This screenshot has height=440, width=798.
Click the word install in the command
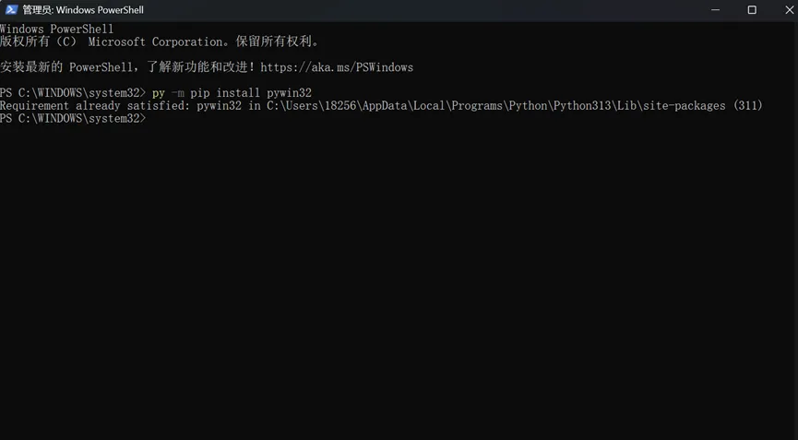pos(238,92)
